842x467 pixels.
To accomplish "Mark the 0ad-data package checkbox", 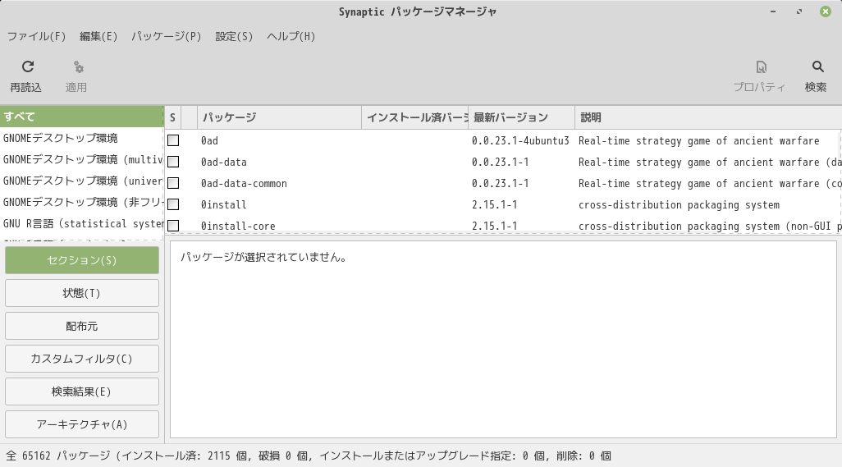I will [x=173, y=162].
